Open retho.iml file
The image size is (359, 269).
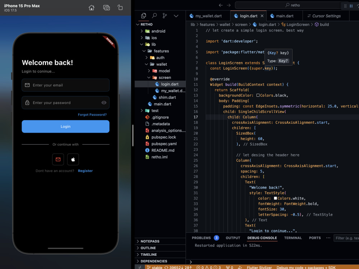pos(159,157)
